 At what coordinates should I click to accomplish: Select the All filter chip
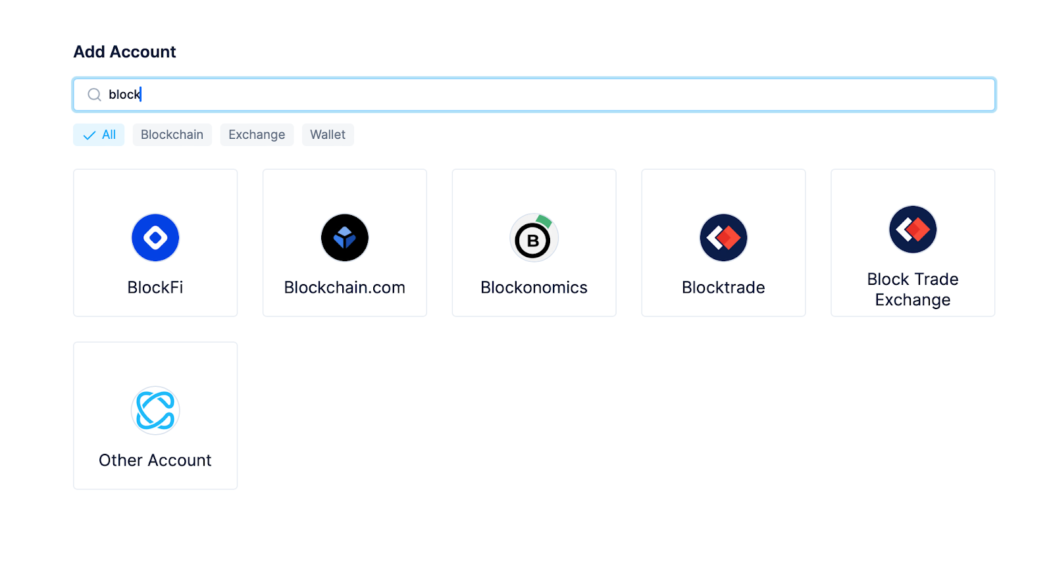99,135
